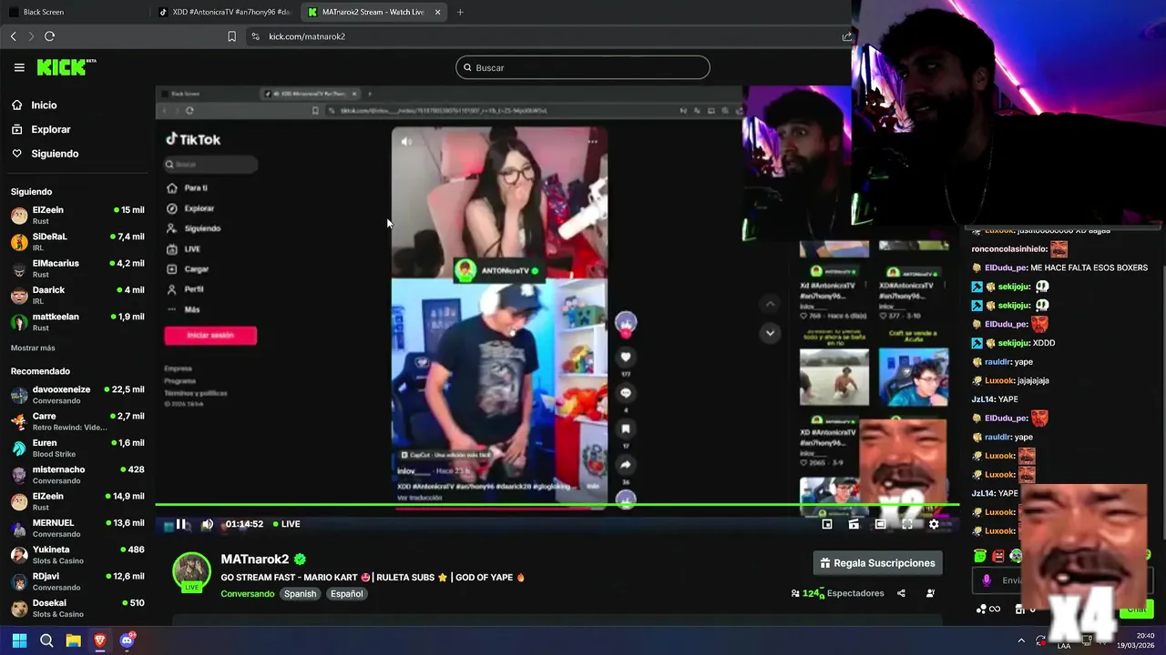This screenshot has width=1166, height=655.
Task: Pick the red angry emote in chat
Action: [998, 555]
